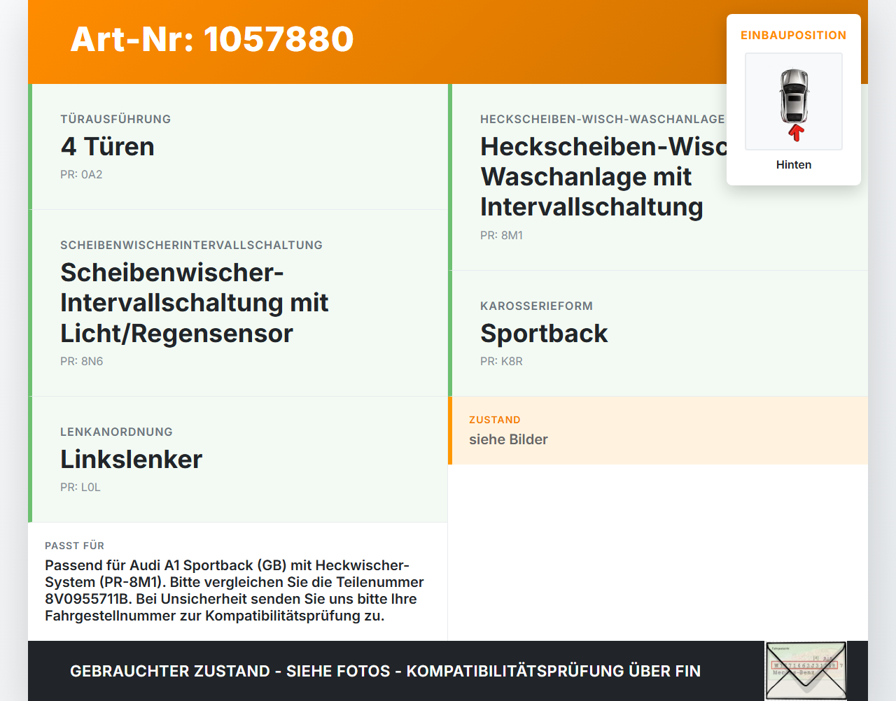The width and height of the screenshot is (896, 701).
Task: Click the Scheibenwischer-Intervallschaltung mit Licht/Regensensor text
Action: click(x=195, y=302)
